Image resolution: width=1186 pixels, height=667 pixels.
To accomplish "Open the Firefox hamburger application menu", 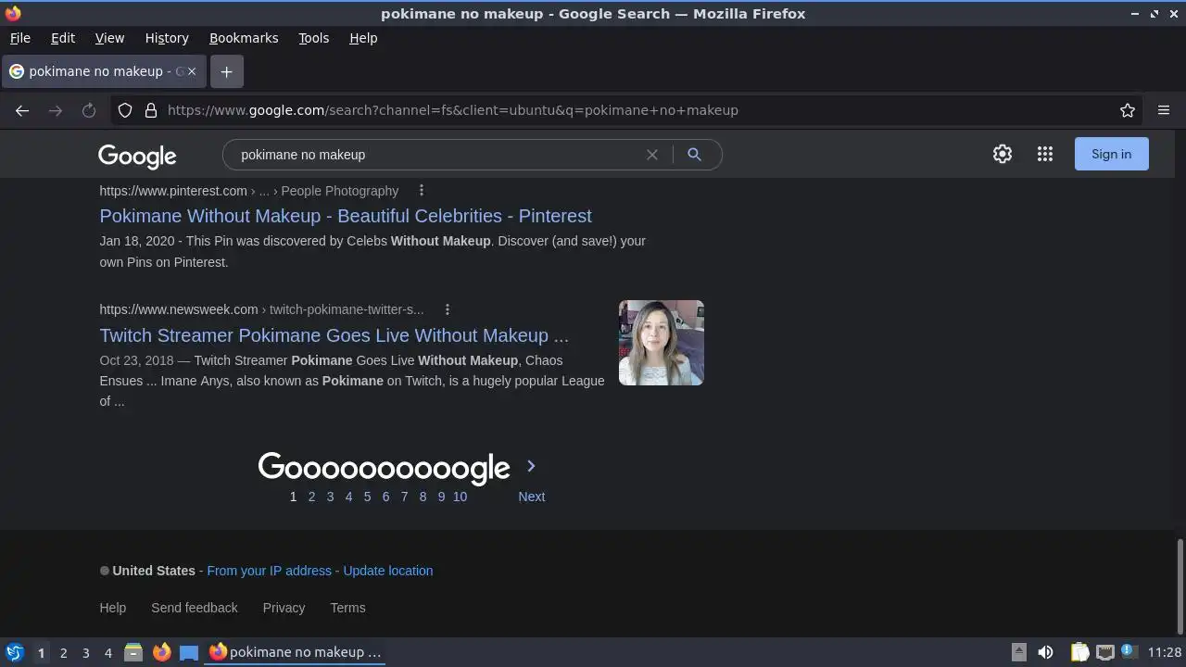I will (1164, 110).
